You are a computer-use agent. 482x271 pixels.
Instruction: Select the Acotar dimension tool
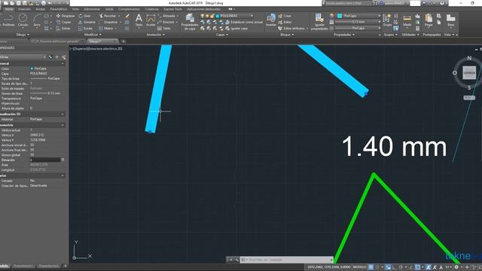tap(151, 20)
